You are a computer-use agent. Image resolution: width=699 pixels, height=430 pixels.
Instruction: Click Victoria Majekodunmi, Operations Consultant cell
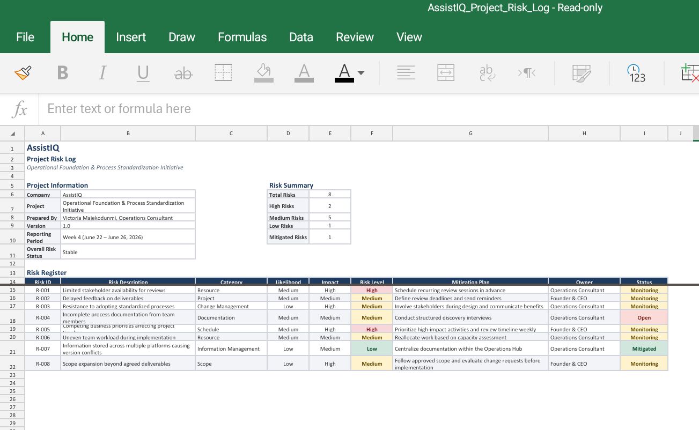point(128,218)
